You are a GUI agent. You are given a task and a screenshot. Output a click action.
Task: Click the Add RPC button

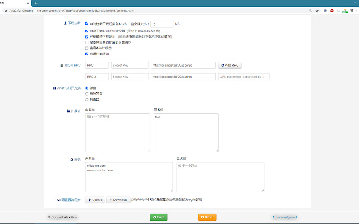tap(229, 65)
